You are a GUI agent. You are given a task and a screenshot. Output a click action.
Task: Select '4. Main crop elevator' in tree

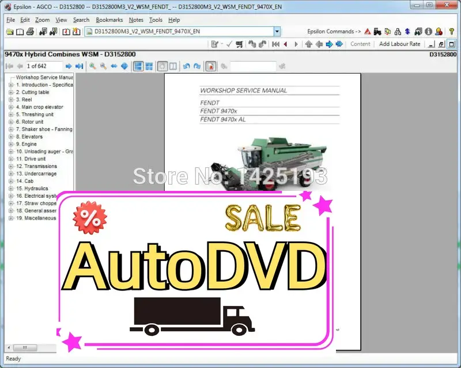point(40,107)
